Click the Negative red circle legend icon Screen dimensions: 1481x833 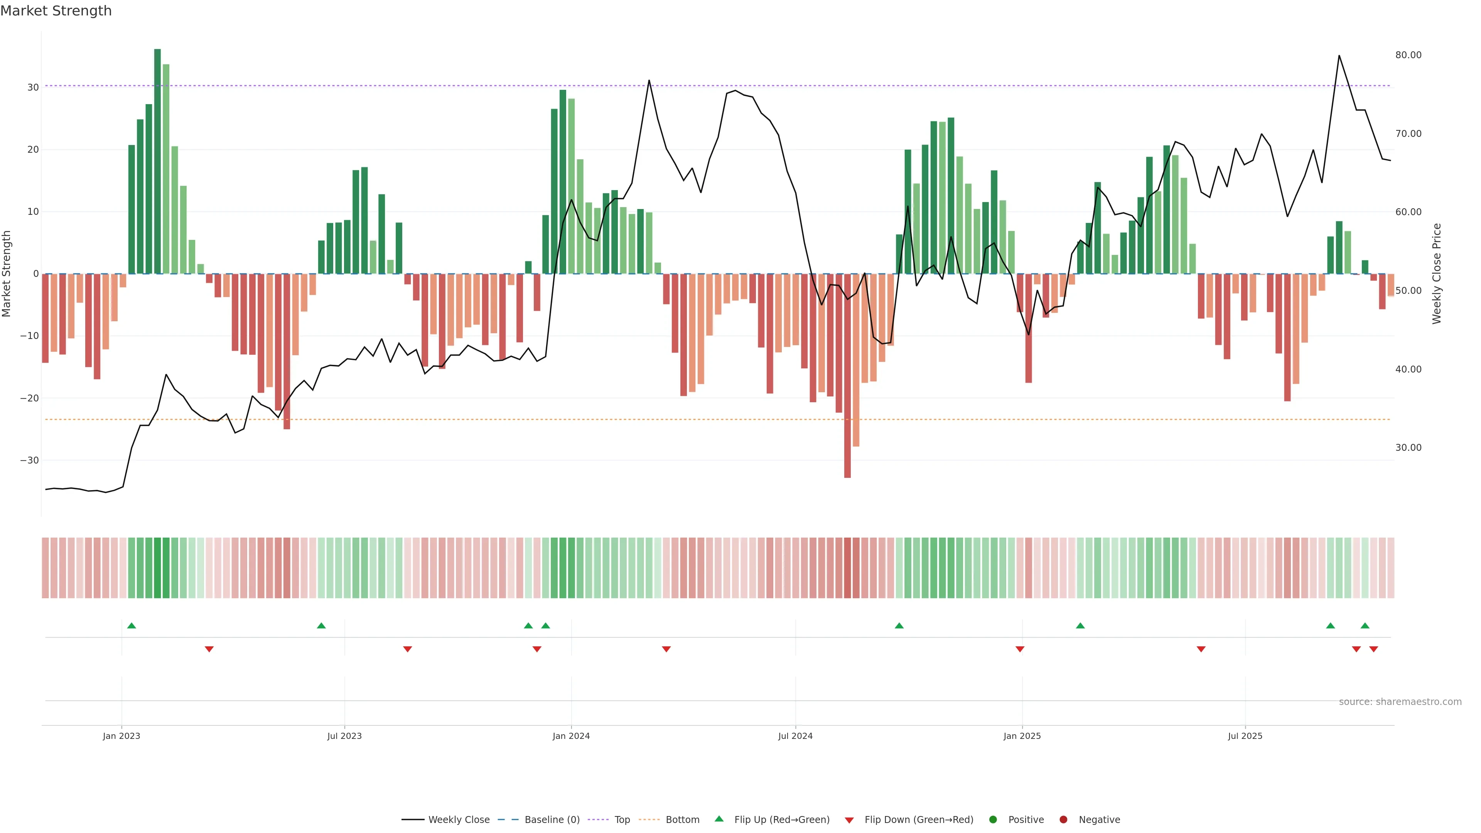tap(1063, 819)
